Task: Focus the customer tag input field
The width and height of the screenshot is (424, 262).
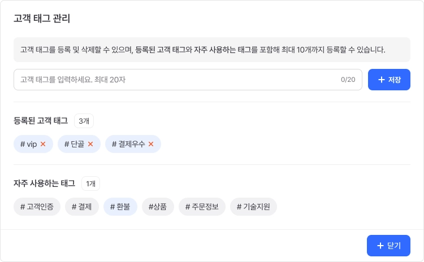Action: 175,80
